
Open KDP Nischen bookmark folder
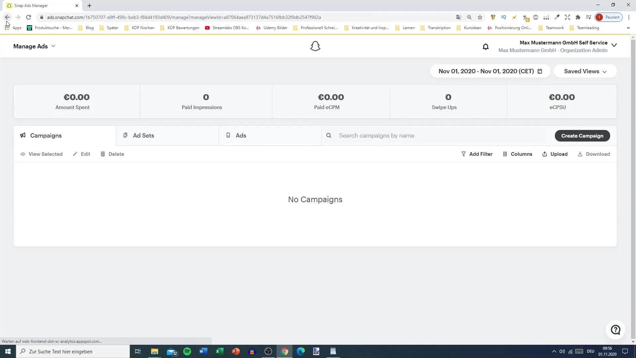[139, 28]
